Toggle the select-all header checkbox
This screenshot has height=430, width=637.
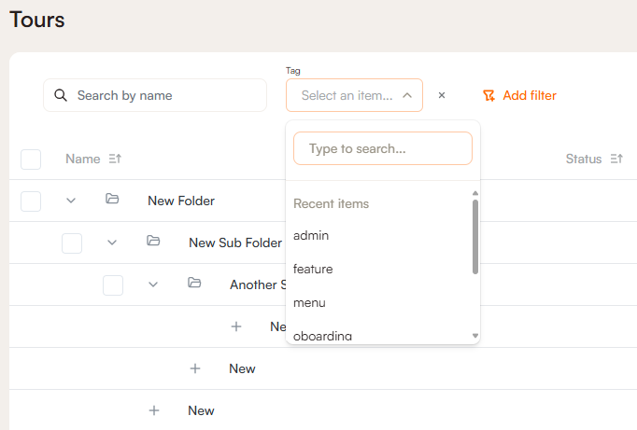[x=31, y=160]
